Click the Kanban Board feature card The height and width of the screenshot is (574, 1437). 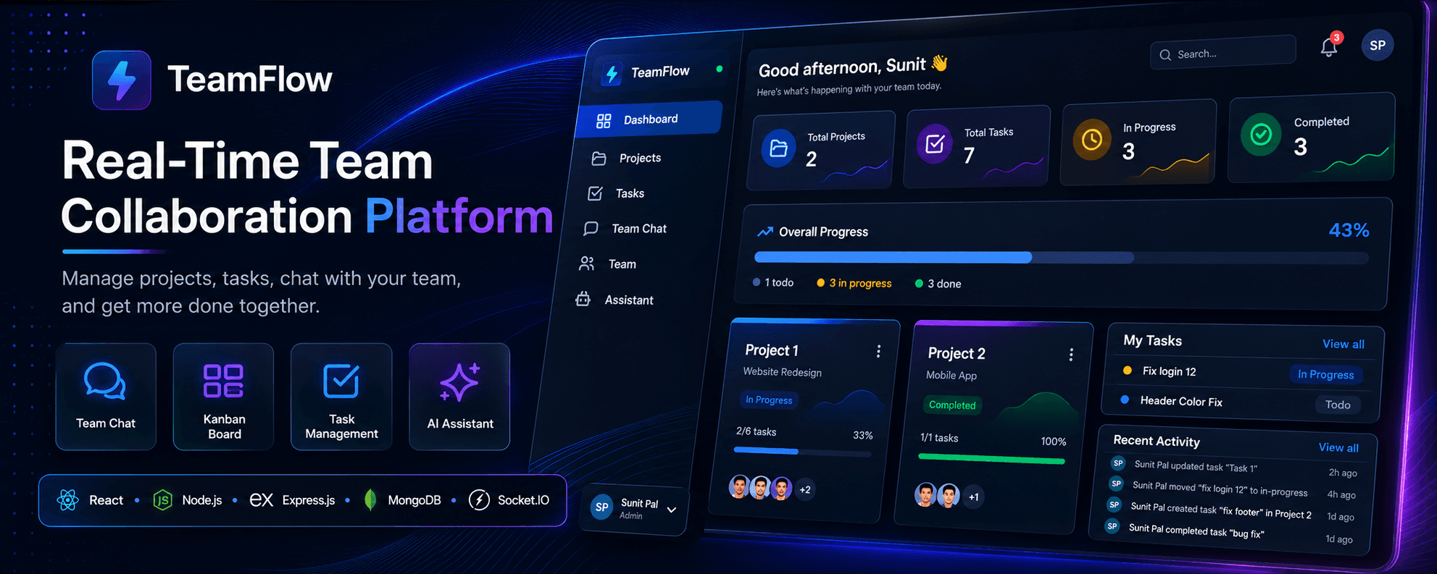tap(223, 397)
